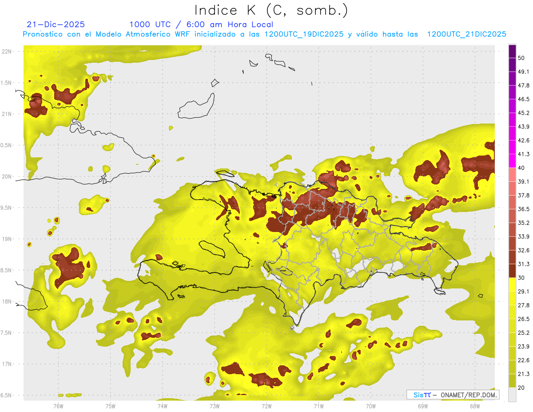Click the colorbar label '29.1'
533x412 pixels.
(x=524, y=292)
